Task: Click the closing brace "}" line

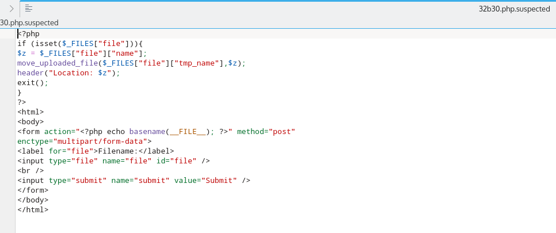Action: click(x=20, y=93)
